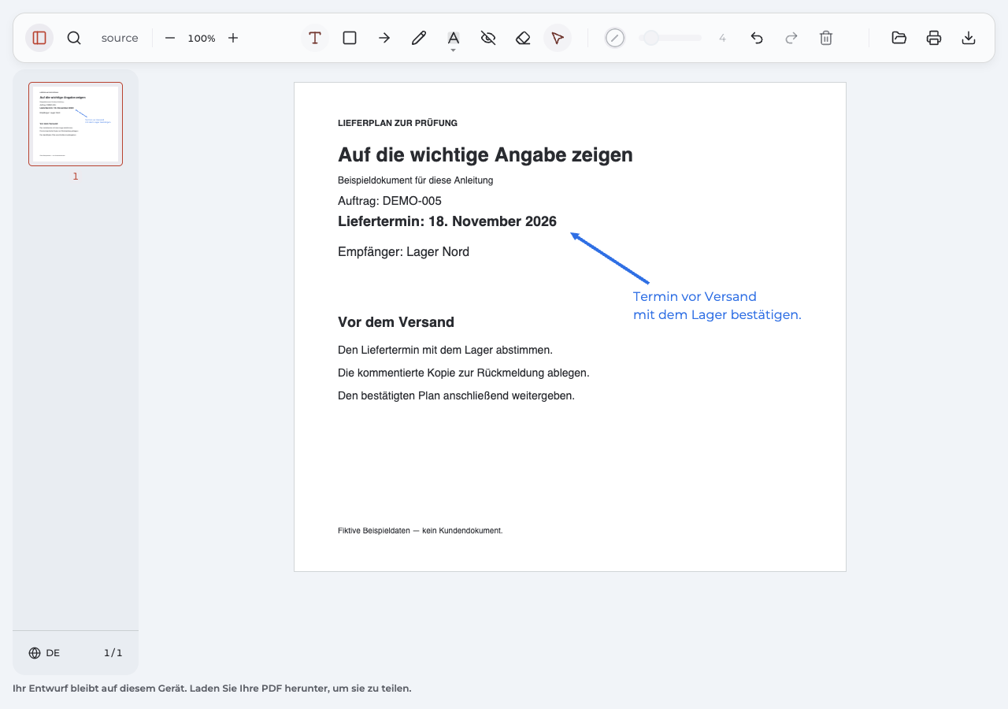
Task: Click the 1/1 page counter
Action: click(x=113, y=653)
